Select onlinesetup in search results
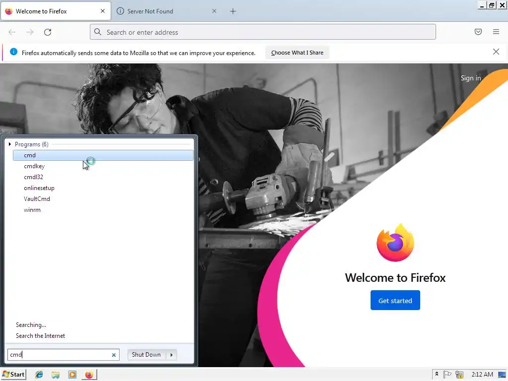Screen dimensions: 508x381 pos(103,188)
